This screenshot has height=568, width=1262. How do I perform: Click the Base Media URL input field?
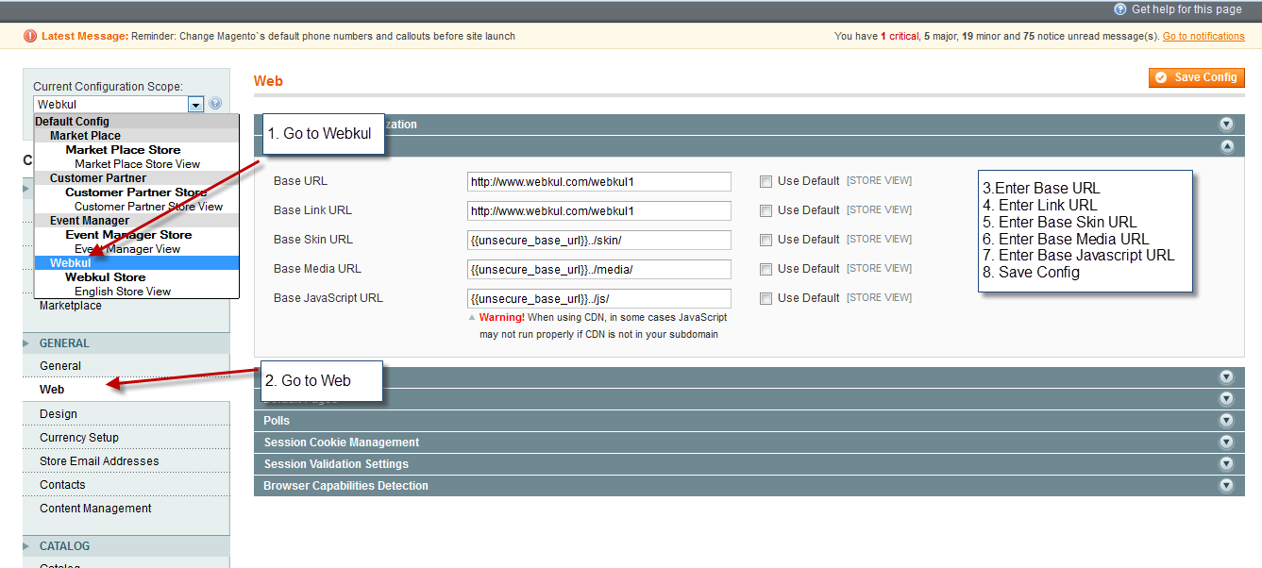click(x=599, y=269)
